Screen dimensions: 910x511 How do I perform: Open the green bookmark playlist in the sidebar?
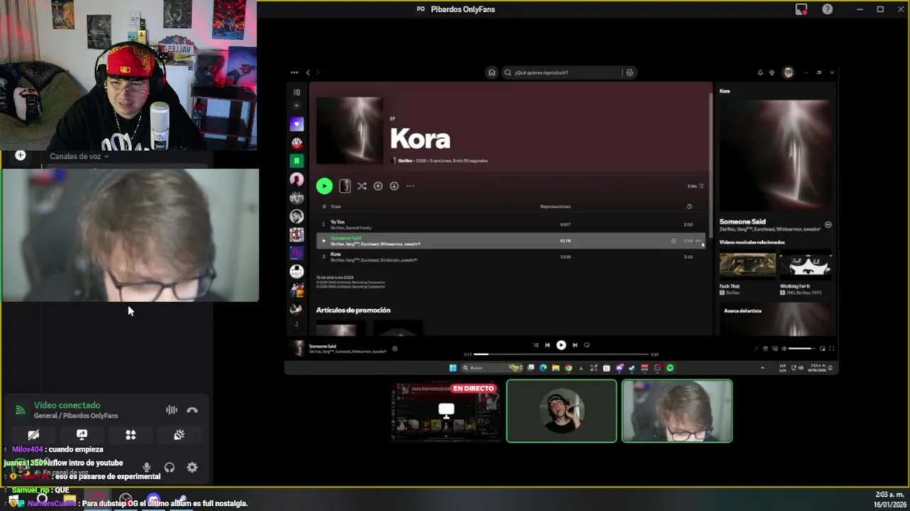[x=296, y=161]
